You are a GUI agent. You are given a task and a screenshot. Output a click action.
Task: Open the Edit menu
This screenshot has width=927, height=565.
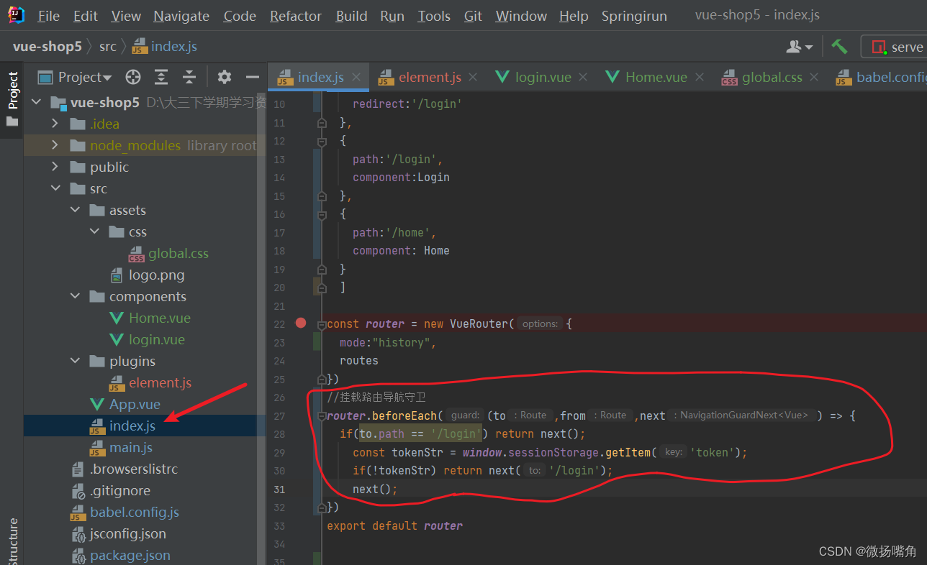coord(86,16)
